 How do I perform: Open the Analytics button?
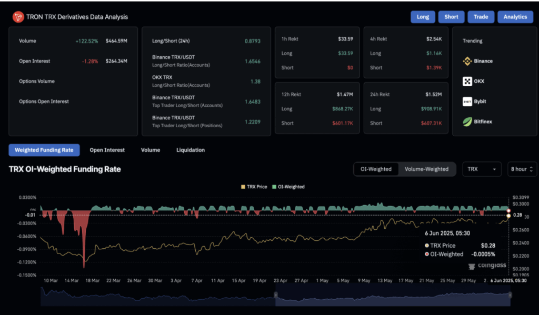point(515,17)
